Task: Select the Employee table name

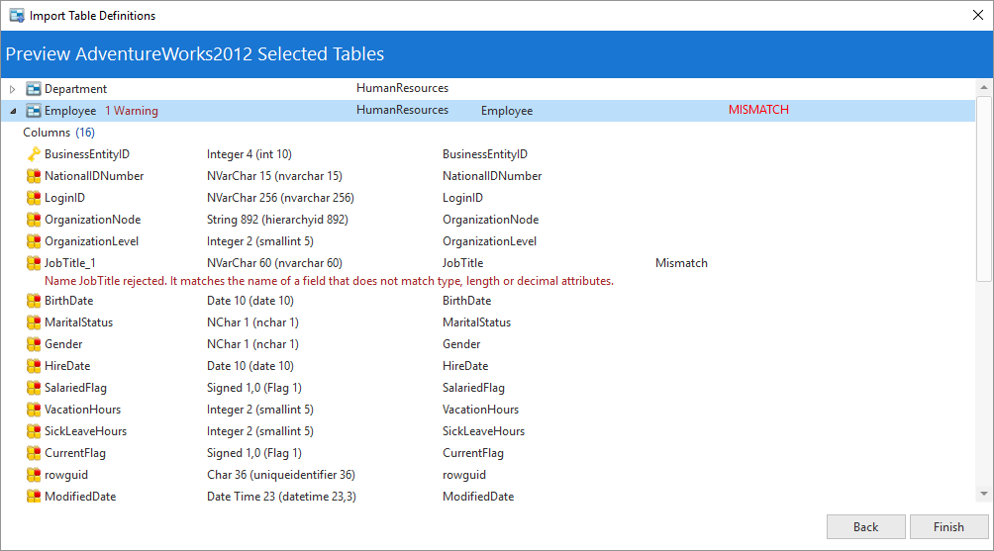Action: [70, 111]
